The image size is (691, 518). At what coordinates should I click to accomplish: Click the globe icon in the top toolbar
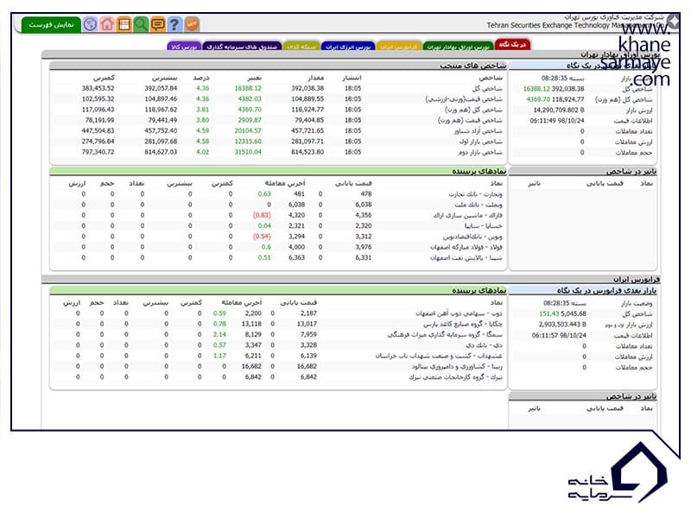click(x=91, y=24)
